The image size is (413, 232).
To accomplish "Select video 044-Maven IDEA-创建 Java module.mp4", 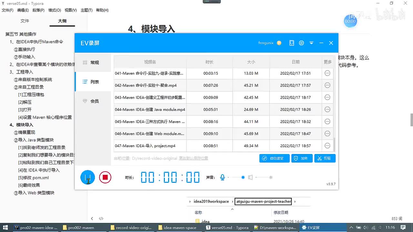I will [150, 110].
